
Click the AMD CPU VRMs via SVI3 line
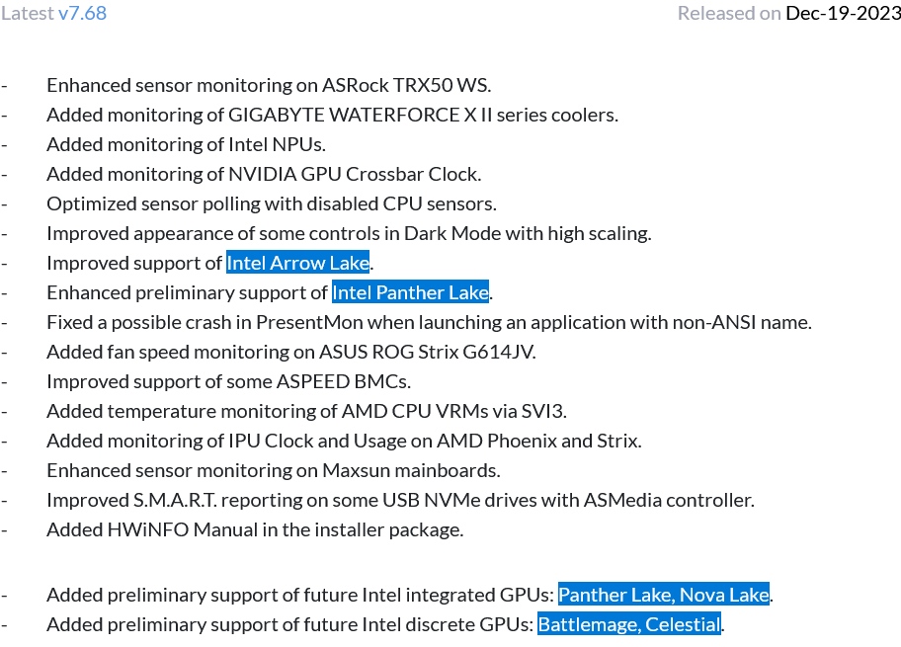306,411
